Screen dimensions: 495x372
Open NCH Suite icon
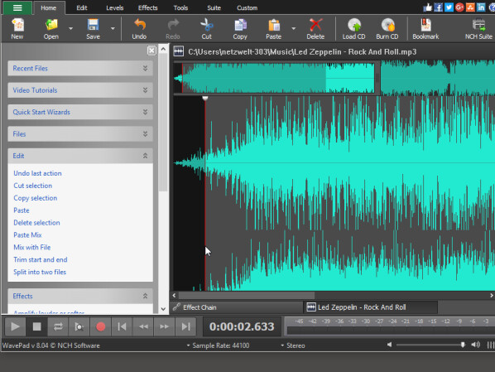coord(478,29)
